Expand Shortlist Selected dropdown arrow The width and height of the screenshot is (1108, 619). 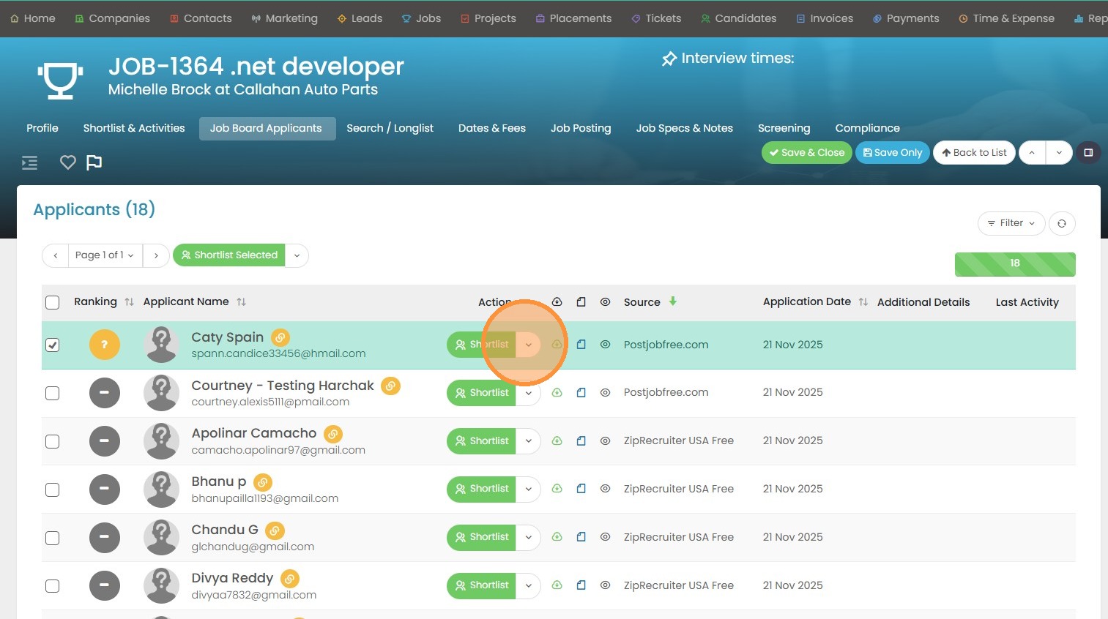[297, 255]
